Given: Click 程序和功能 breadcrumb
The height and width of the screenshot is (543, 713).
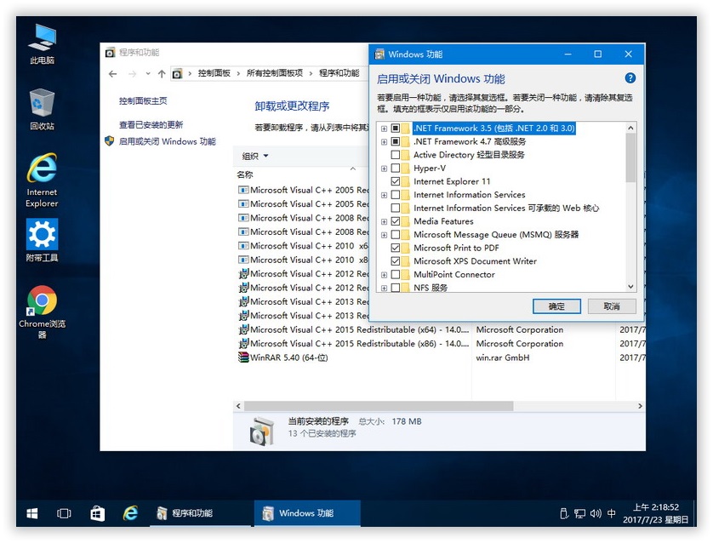Looking at the screenshot, I should coord(339,73).
